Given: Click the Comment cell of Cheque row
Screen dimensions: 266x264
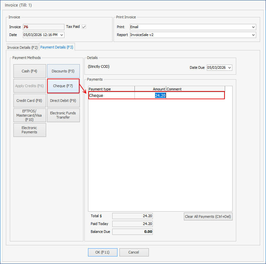Looking at the screenshot, I should 195,95.
